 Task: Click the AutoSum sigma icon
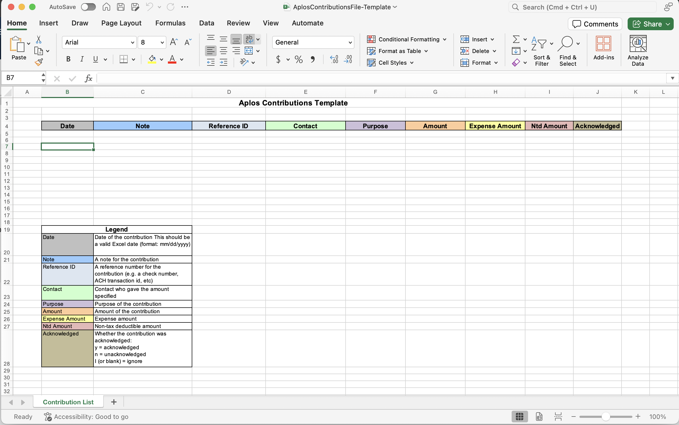click(x=516, y=39)
